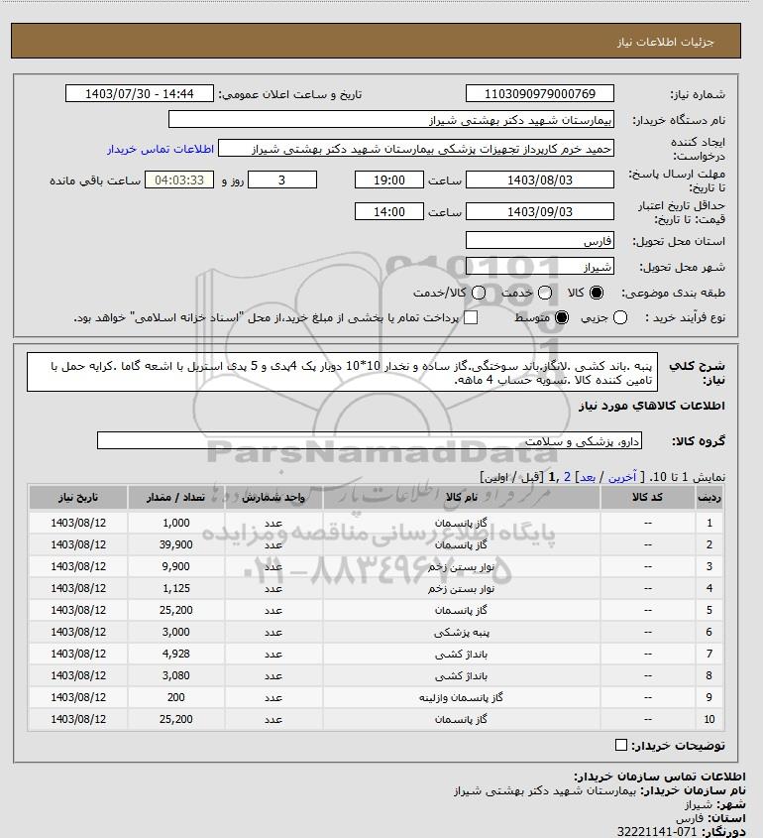
Task: Click the 19:00 deadline time field
Action: pos(389,180)
